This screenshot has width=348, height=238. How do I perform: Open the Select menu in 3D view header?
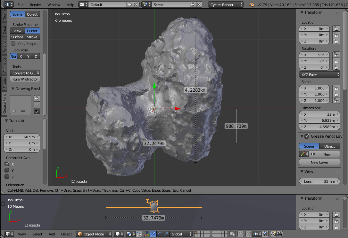click(x=37, y=234)
